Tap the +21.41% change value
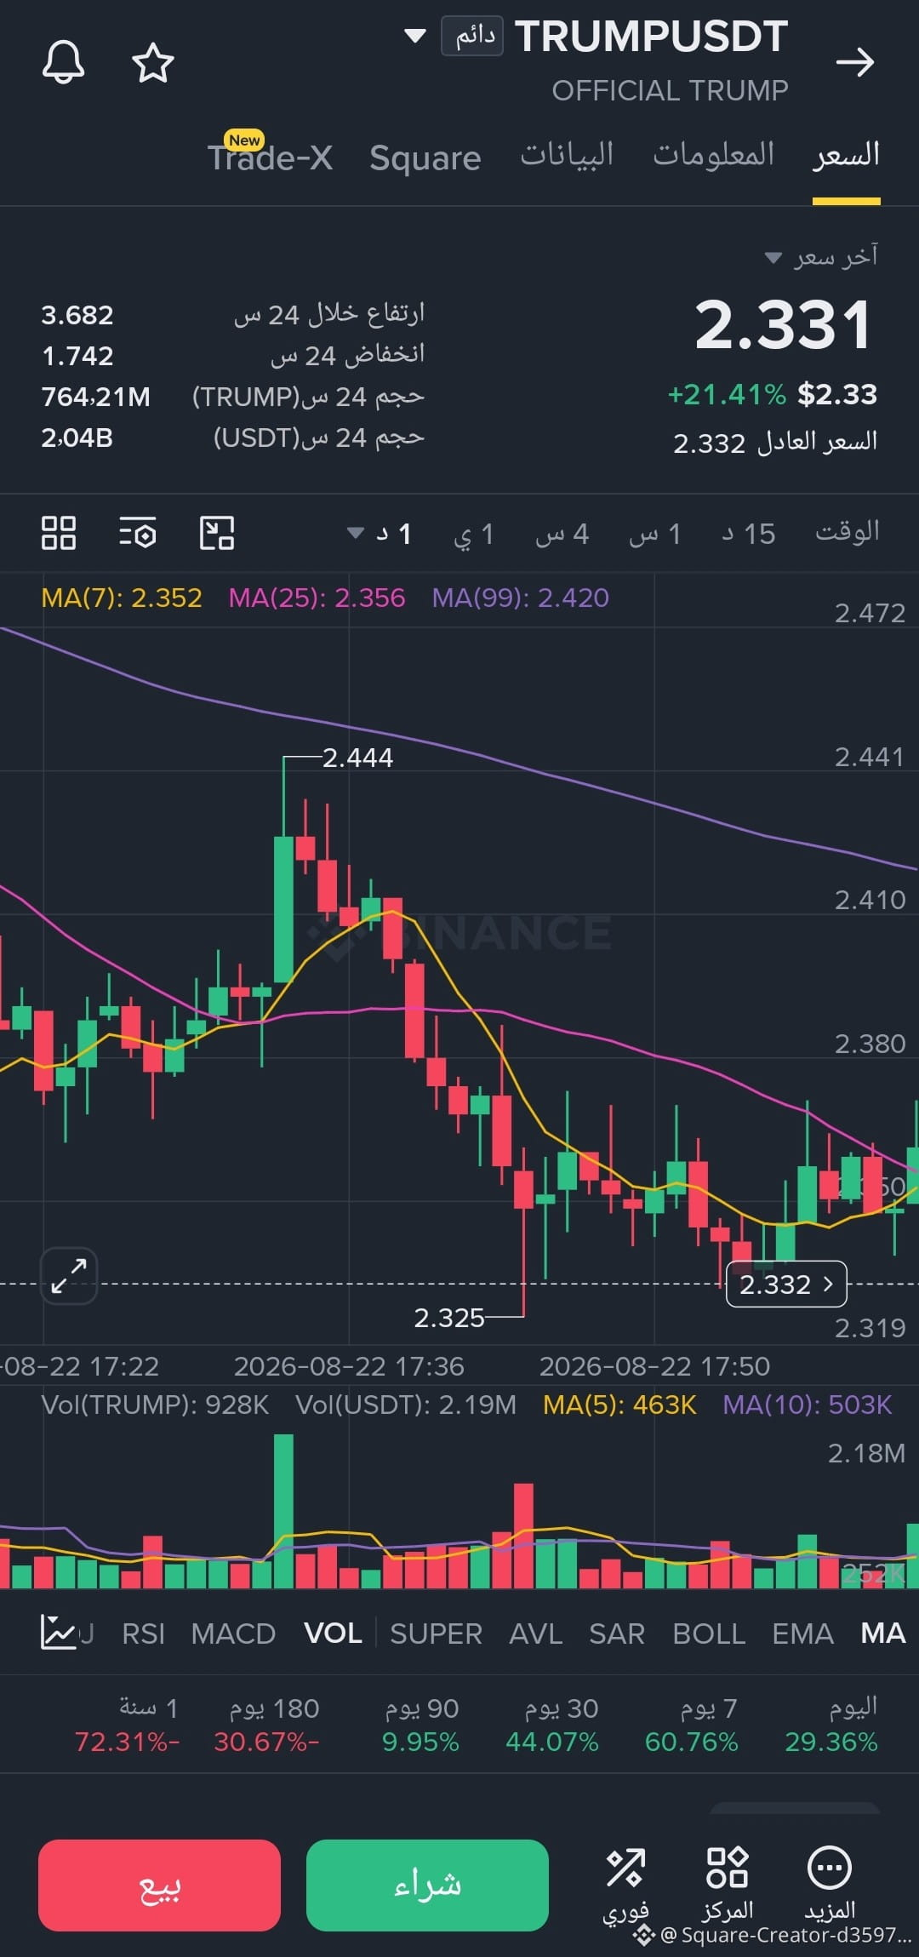The width and height of the screenshot is (919, 1957). [x=727, y=394]
